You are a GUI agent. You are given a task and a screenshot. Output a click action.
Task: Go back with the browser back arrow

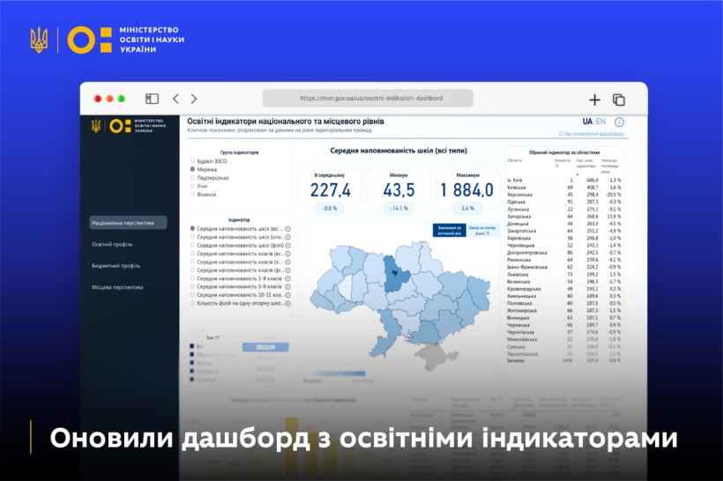point(175,99)
